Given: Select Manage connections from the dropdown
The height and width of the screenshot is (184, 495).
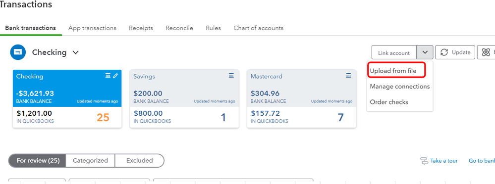Looking at the screenshot, I should point(400,87).
